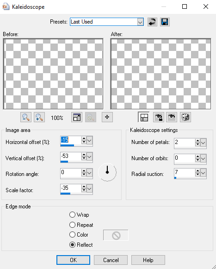
Task: Click the fit image to window icon
Action: pyautogui.click(x=77, y=117)
